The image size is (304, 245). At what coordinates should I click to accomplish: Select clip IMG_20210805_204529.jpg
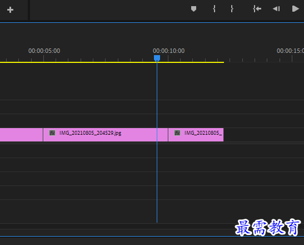(x=106, y=135)
